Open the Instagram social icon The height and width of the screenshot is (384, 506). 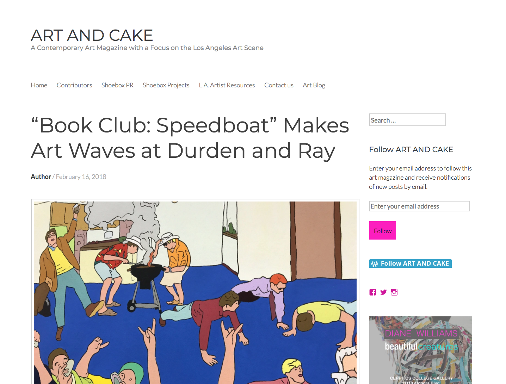coord(394,292)
